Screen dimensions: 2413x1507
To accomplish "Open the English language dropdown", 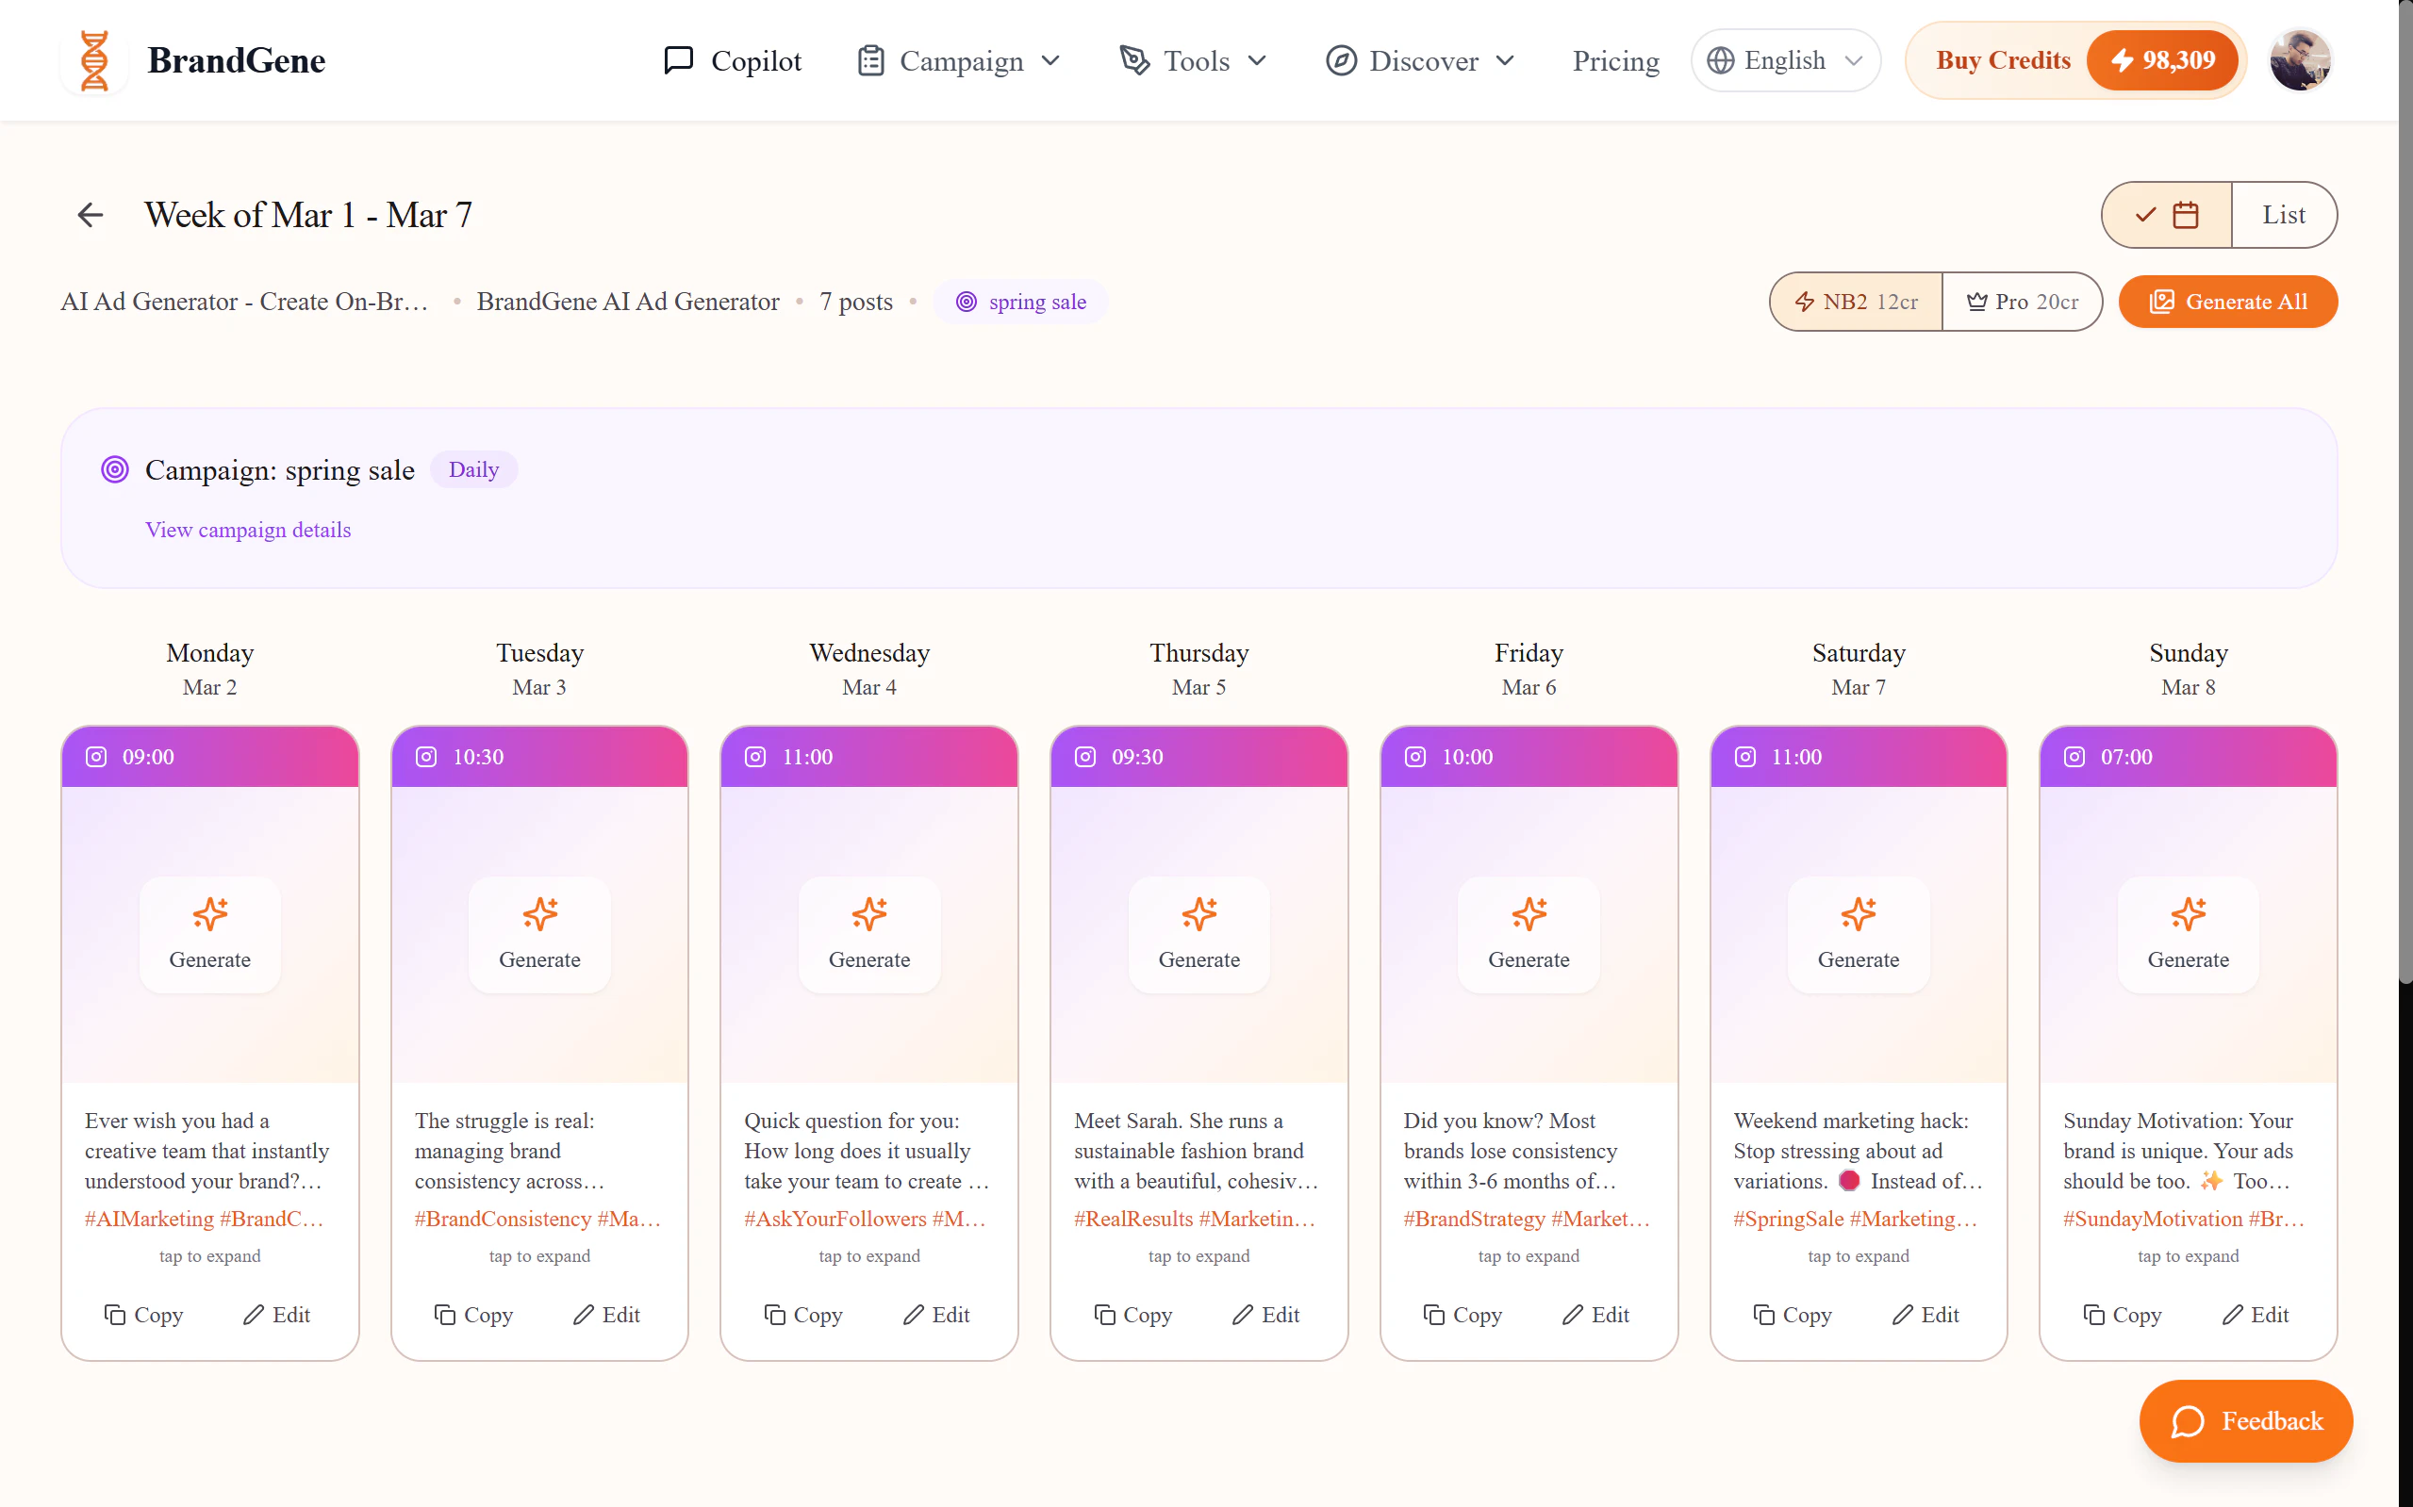I will coord(1784,59).
